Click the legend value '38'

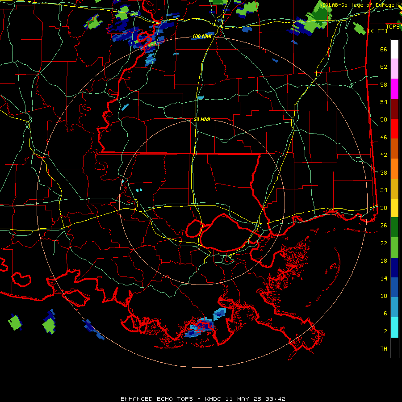coord(384,173)
